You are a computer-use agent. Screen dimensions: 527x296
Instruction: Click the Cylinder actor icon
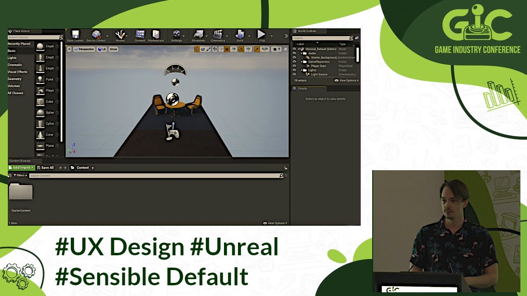(40, 124)
